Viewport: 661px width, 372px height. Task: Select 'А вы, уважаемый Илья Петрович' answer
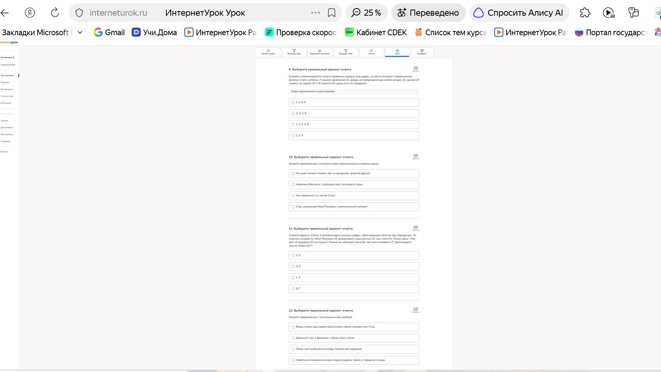pyautogui.click(x=354, y=207)
